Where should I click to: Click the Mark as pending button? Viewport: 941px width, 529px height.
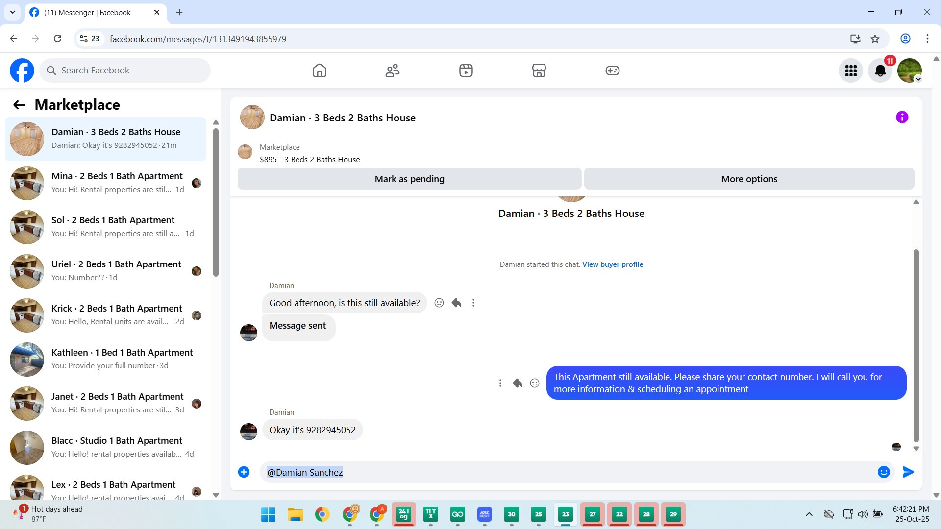pos(409,179)
